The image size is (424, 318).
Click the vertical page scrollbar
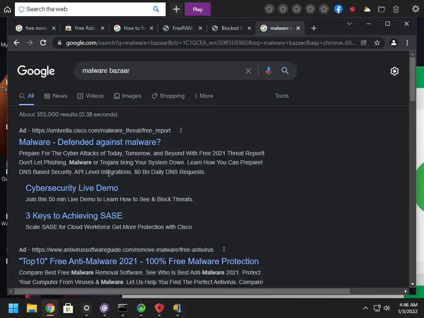[412, 79]
